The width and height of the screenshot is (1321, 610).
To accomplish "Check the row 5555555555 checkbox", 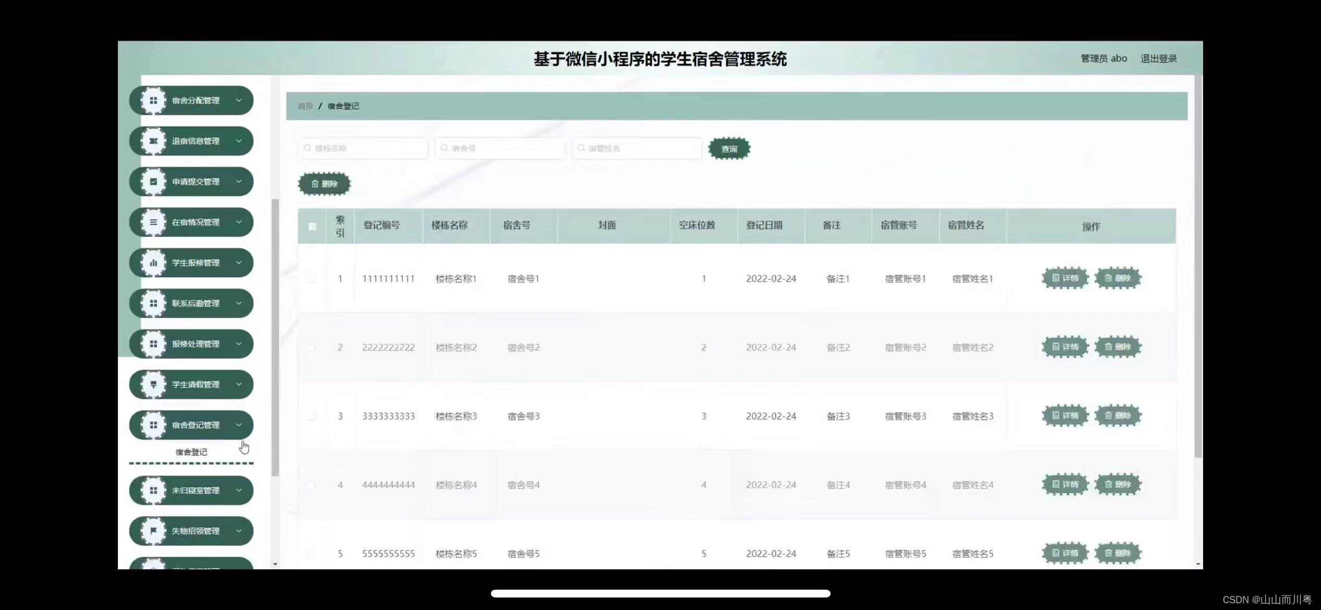I will [311, 554].
